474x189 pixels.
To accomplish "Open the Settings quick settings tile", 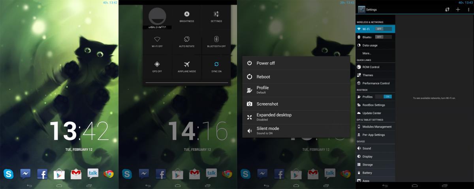I will point(216,18).
